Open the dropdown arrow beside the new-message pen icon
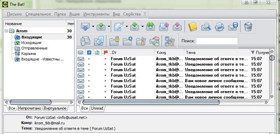This screenshot has height=134, width=280. click(x=127, y=26)
